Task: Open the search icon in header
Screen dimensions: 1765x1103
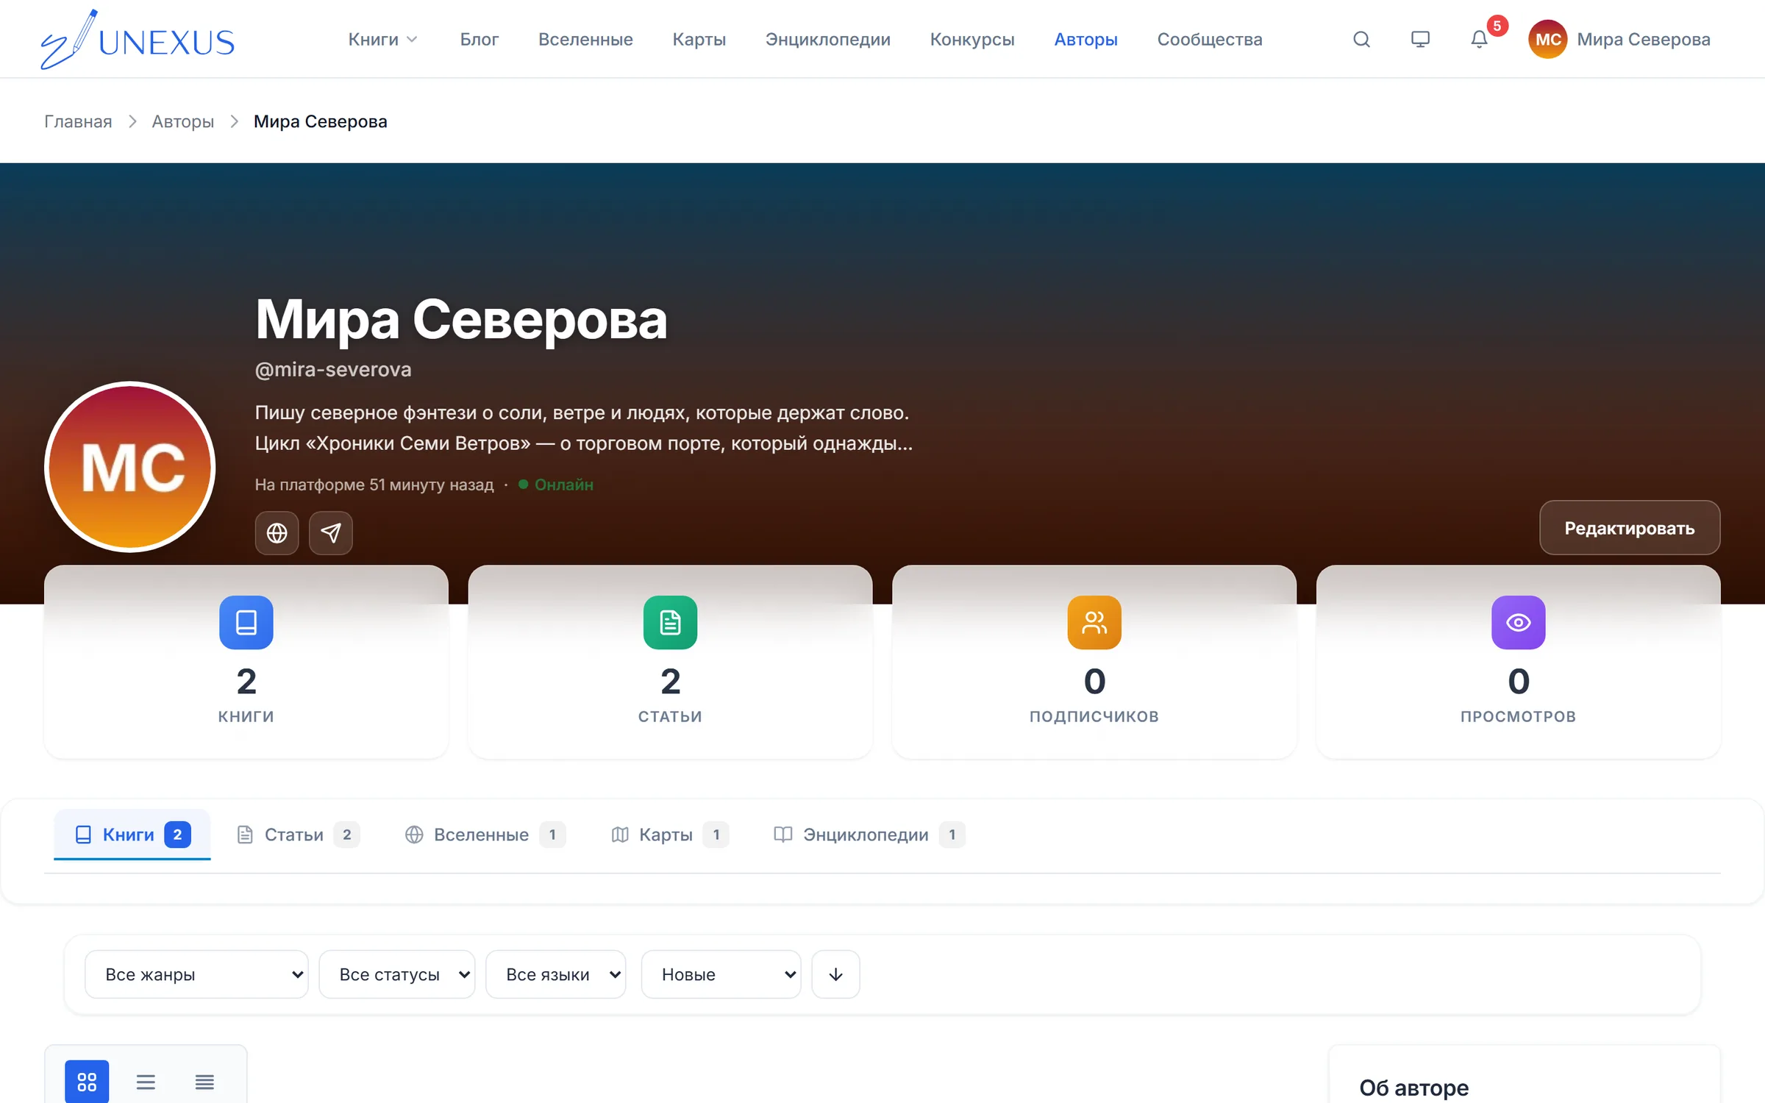Action: tap(1361, 39)
